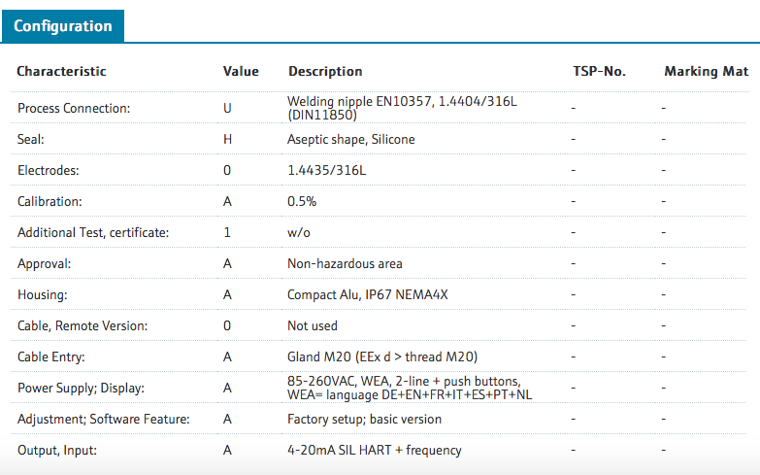Click the Factory setup; basic version text
760x475 pixels.
(x=365, y=420)
